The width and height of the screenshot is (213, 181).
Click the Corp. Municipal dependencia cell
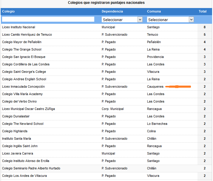pyautogui.click(x=112, y=109)
